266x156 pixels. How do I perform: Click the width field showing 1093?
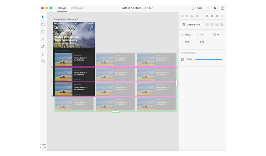coord(188,35)
